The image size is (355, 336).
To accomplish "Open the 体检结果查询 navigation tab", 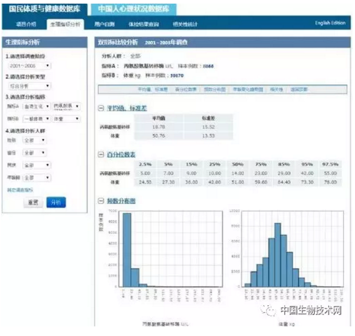I will pyautogui.click(x=144, y=24).
